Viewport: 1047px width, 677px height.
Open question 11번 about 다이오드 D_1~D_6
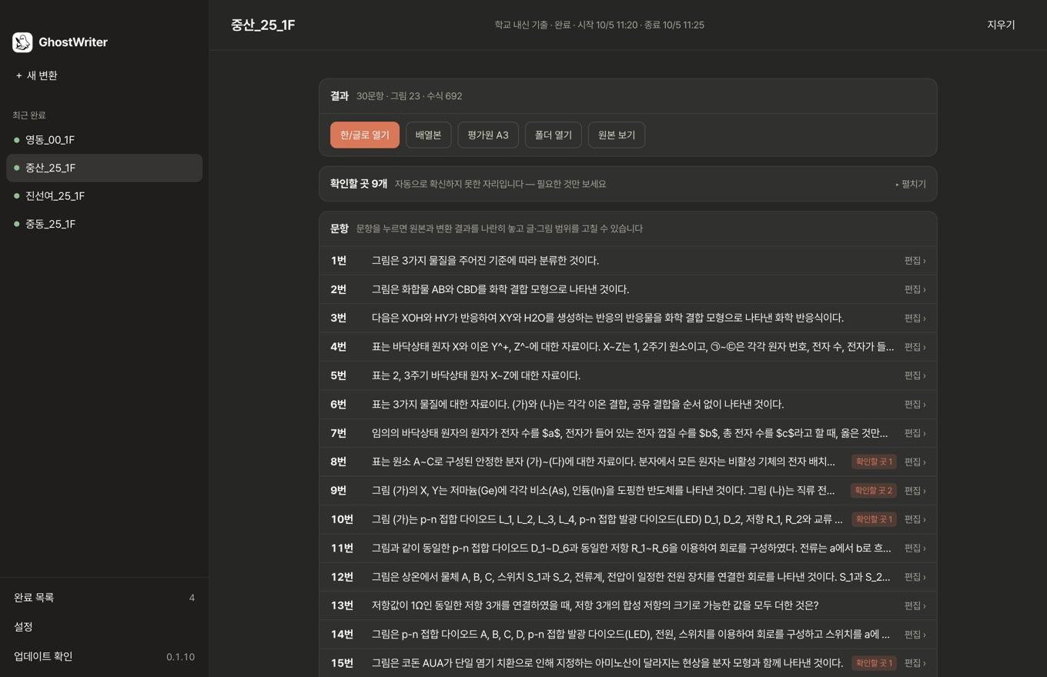[628, 548]
